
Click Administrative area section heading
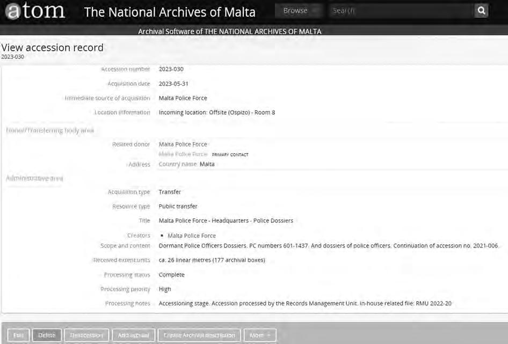pos(34,178)
